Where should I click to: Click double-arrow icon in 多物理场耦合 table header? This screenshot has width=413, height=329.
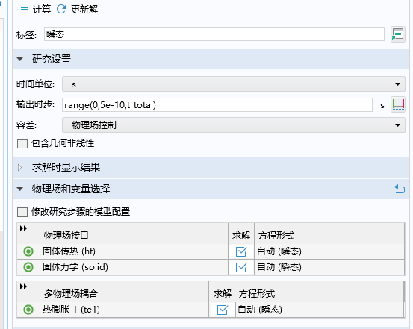(x=23, y=286)
